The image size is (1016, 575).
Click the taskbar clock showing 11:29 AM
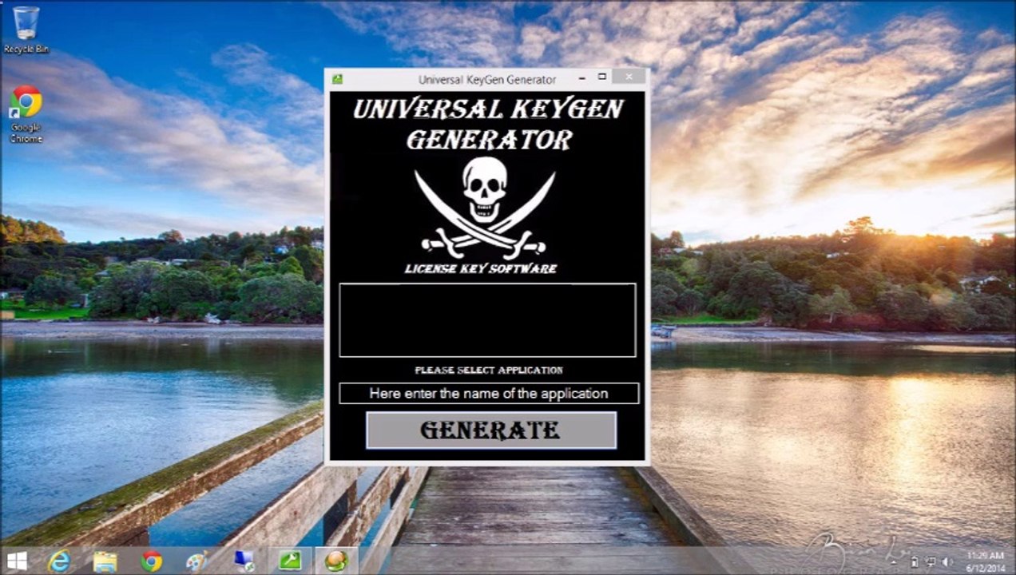[985, 561]
